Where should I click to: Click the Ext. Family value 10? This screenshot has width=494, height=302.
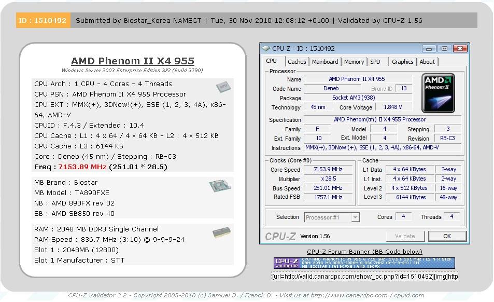pos(318,138)
